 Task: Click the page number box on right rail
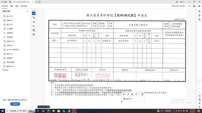pyautogui.click(x=199, y=81)
